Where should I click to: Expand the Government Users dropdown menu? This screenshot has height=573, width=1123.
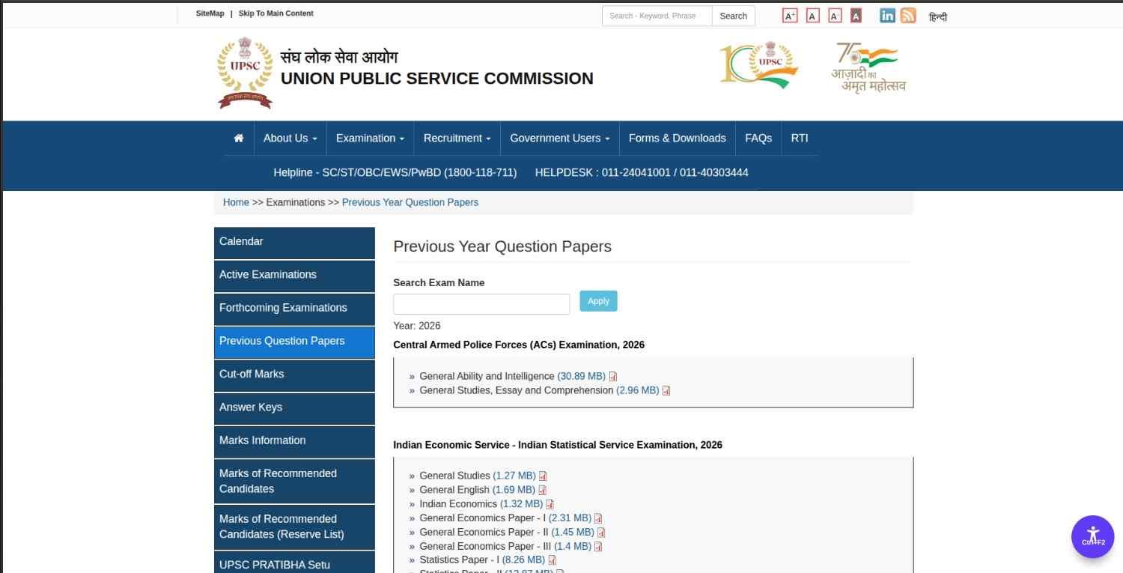click(560, 139)
